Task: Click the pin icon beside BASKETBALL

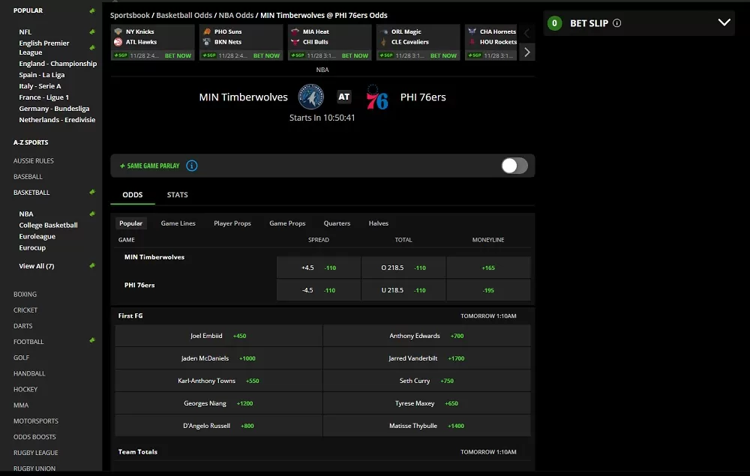Action: [91, 192]
